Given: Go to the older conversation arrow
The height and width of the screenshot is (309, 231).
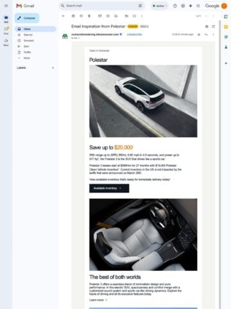Looking at the screenshot, I should [x=213, y=16].
